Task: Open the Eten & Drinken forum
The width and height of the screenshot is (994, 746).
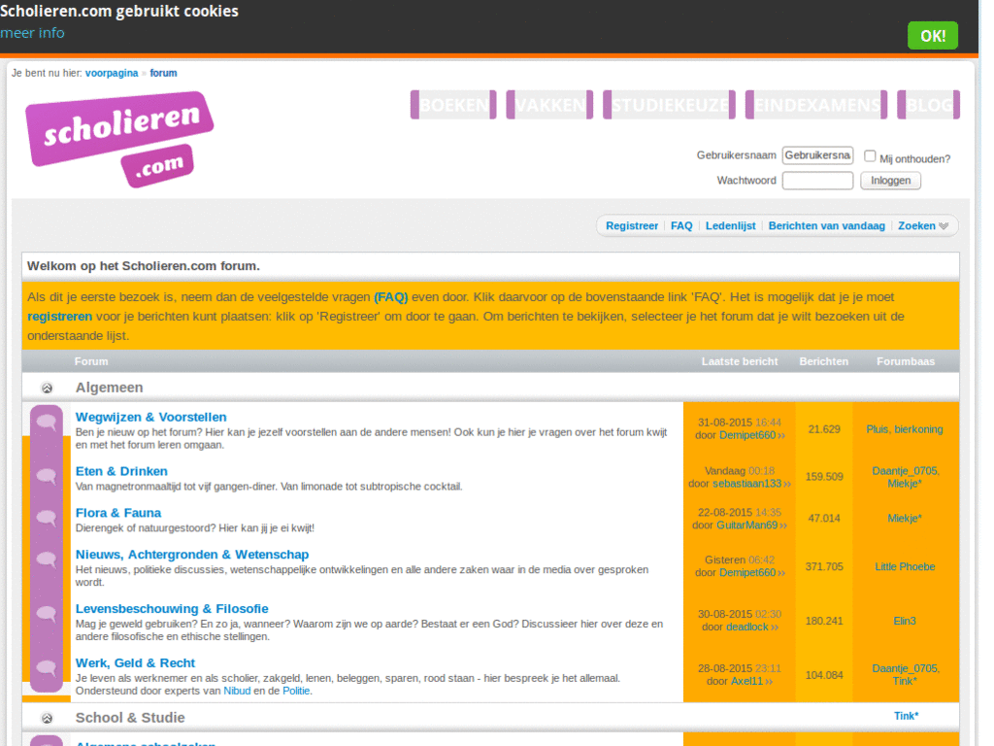Action: tap(121, 471)
